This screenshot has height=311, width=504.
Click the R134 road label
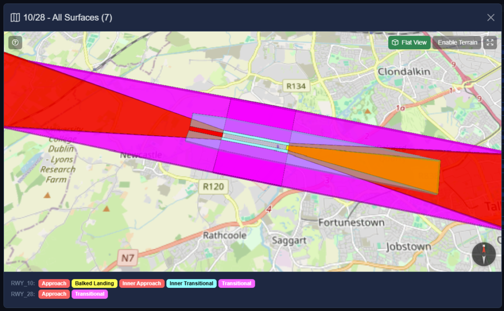(x=296, y=86)
